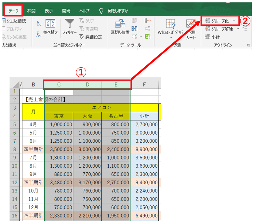This screenshot has width=253, height=222.
Task: Click the 名古屋 header cell
Action: (116, 116)
